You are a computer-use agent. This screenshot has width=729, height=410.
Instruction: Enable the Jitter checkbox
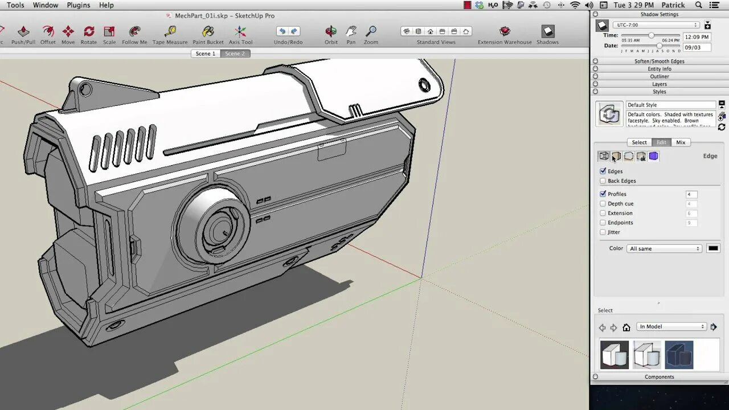603,232
